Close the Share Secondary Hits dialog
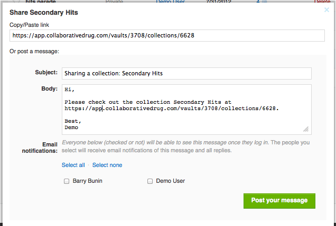This screenshot has width=336, height=226. (326, 10)
